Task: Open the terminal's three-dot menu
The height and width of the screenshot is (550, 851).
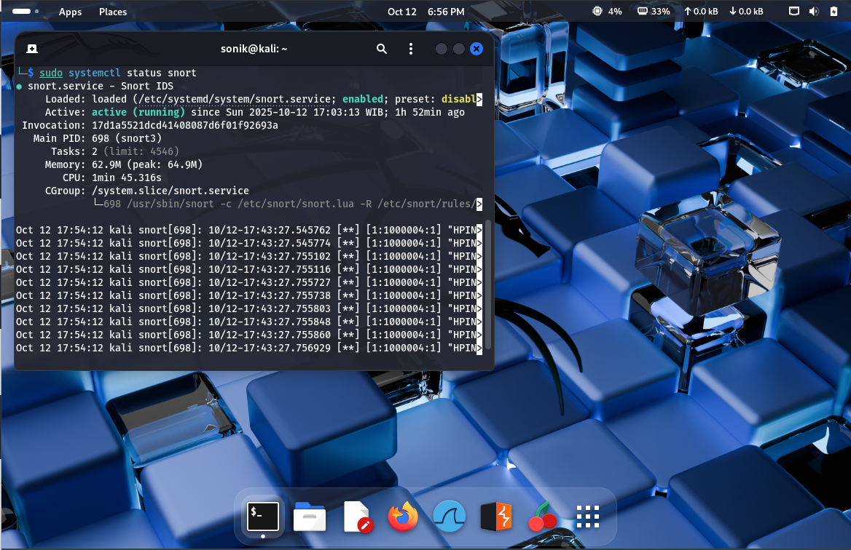Action: (411, 49)
